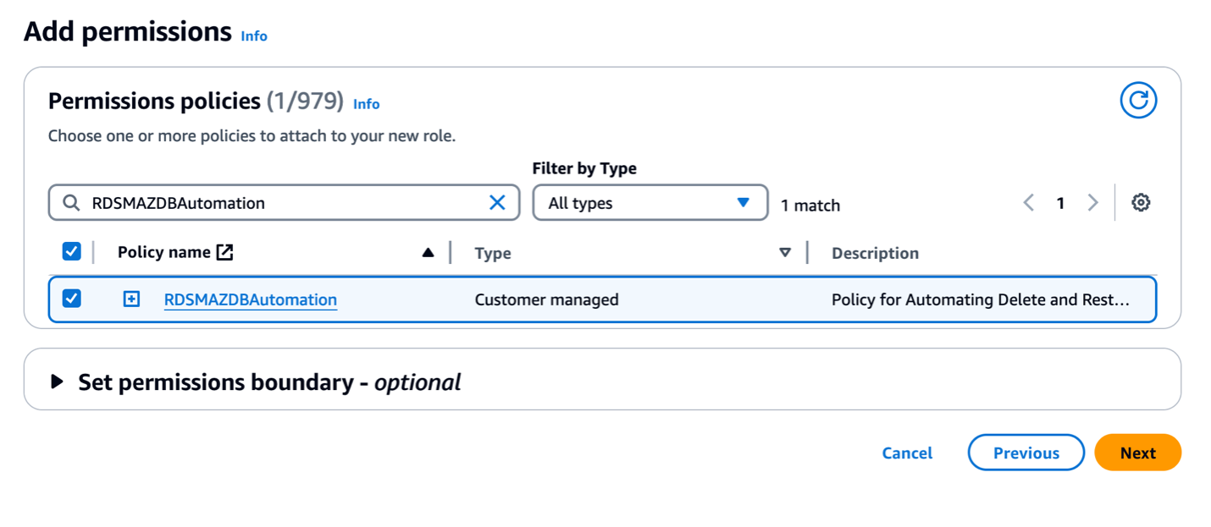Screen dimensions: 1211x527
Task: Open the Filter by Type dropdown
Action: (650, 203)
